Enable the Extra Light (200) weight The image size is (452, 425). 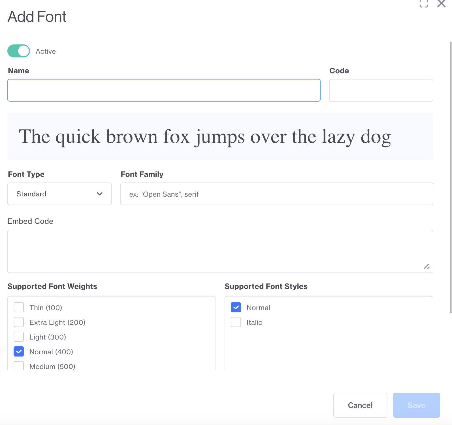point(19,322)
